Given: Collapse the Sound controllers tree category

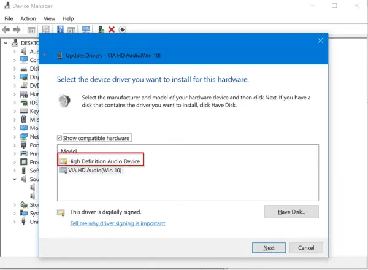Looking at the screenshot, I should (x=15, y=179).
